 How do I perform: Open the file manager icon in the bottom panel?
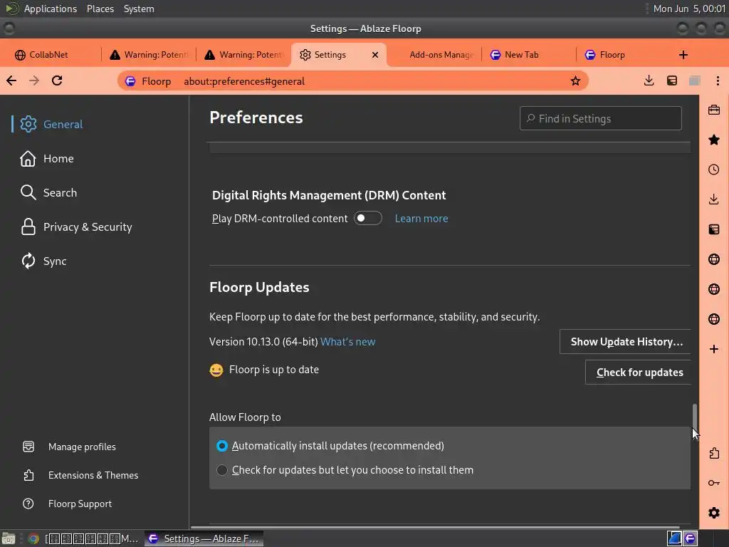pos(9,538)
